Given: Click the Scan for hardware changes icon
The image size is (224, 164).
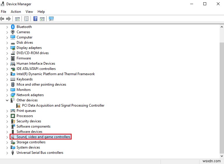Looking at the screenshot, I should [51, 19].
